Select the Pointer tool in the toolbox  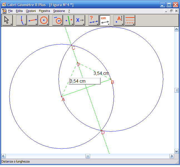(8, 20)
